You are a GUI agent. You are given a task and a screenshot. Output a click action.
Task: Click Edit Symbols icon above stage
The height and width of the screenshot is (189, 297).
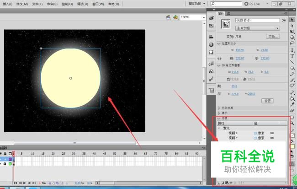(x=176, y=17)
